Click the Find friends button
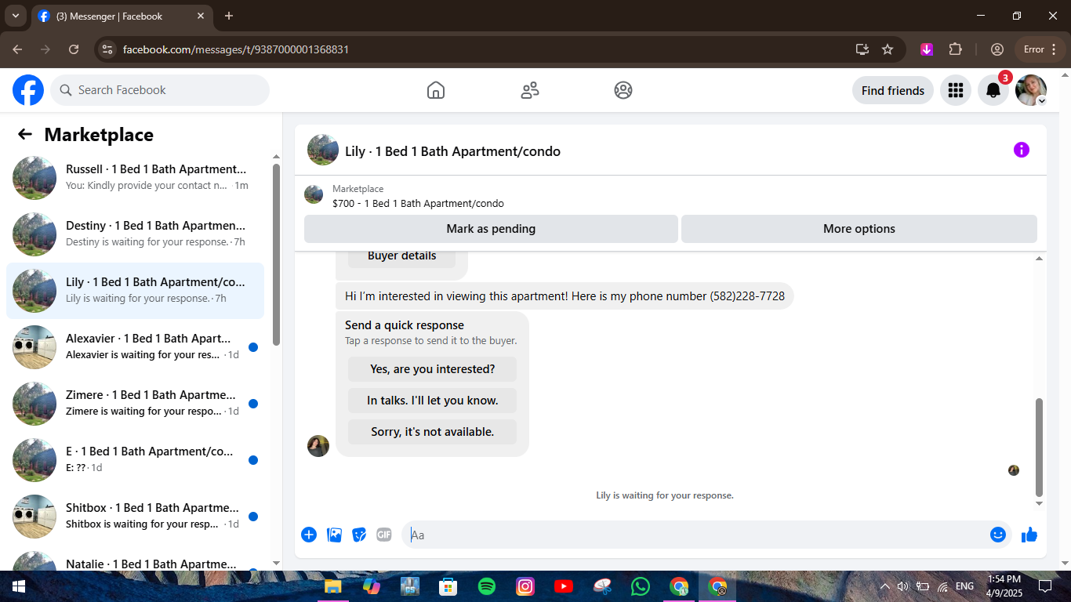 point(893,90)
